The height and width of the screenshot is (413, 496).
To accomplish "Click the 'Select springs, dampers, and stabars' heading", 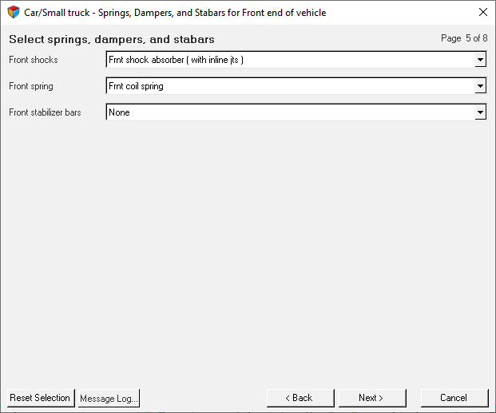I will (112, 40).
